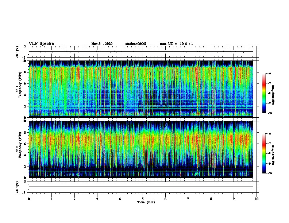Select the "Nov.3 , 2020" date text
289x223 pixels.
[x=102, y=44]
